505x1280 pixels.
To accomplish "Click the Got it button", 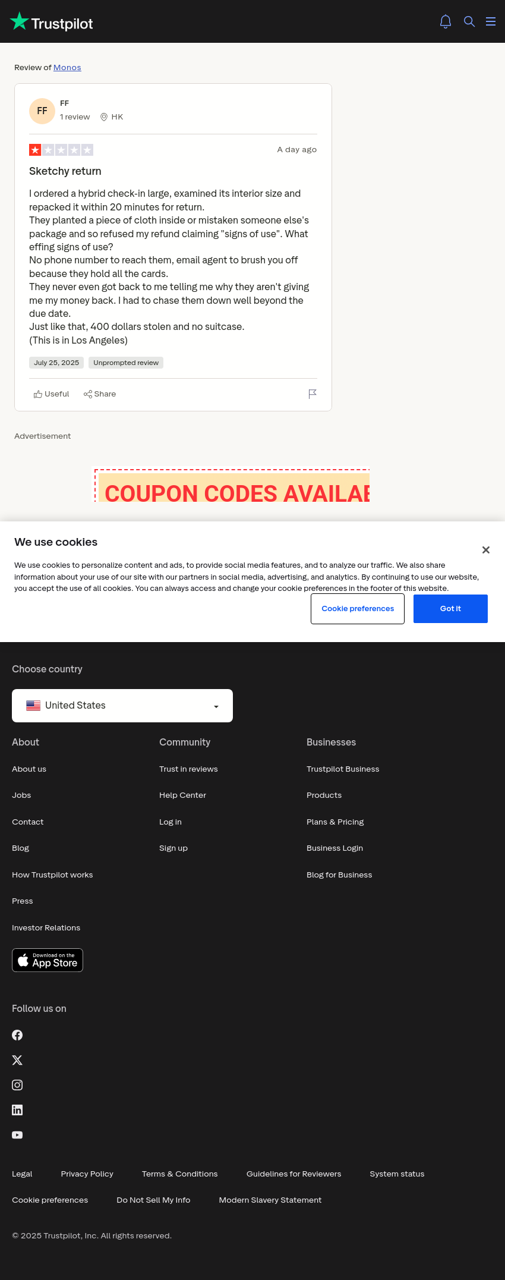I will (x=450, y=609).
